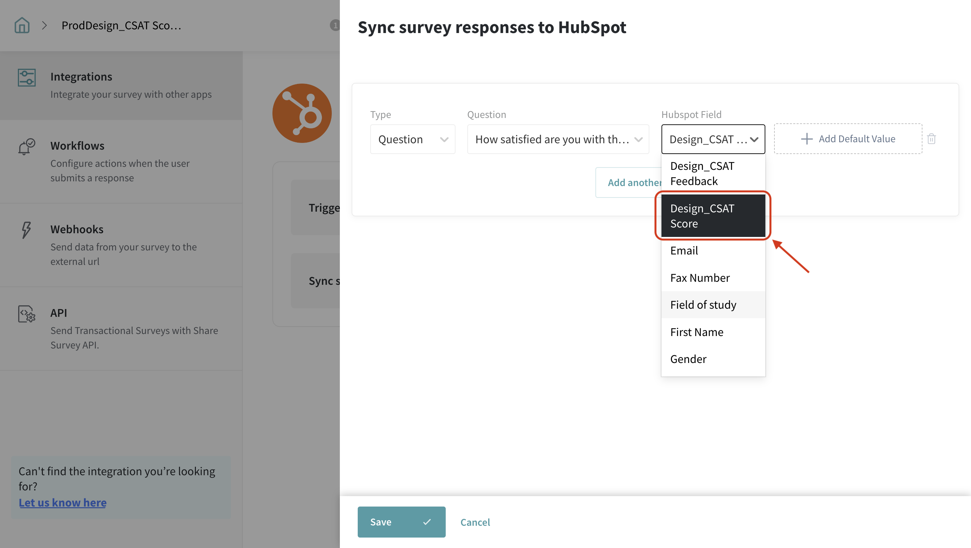
Task: Open the Workflows bell icon
Action: coord(26,147)
